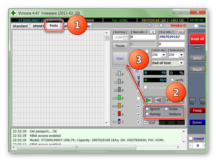Open the Tests tab

[54, 26]
